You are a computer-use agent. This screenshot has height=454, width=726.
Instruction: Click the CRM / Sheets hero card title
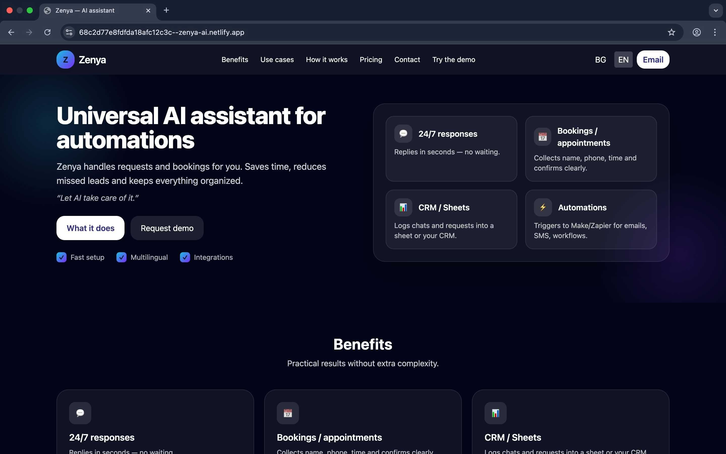coord(444,207)
